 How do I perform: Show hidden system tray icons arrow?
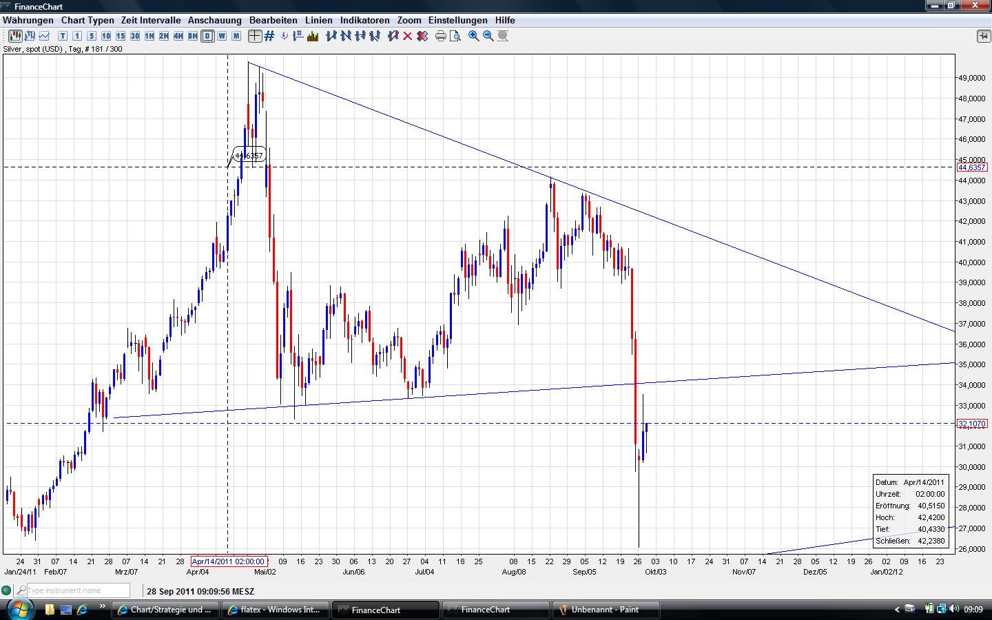[x=897, y=610]
